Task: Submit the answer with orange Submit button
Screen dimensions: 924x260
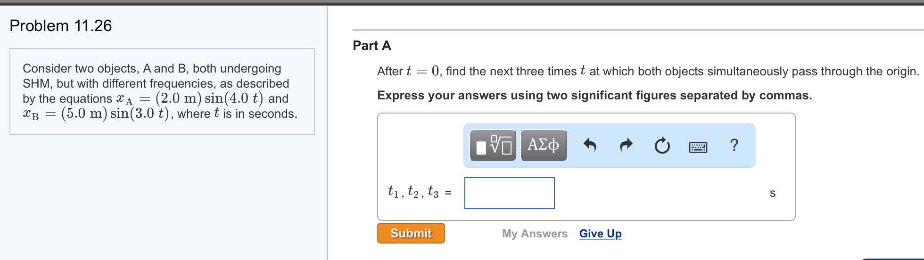Action: (x=411, y=233)
